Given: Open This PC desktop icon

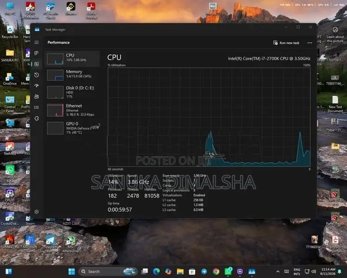Looking at the screenshot, I should tap(10, 9).
